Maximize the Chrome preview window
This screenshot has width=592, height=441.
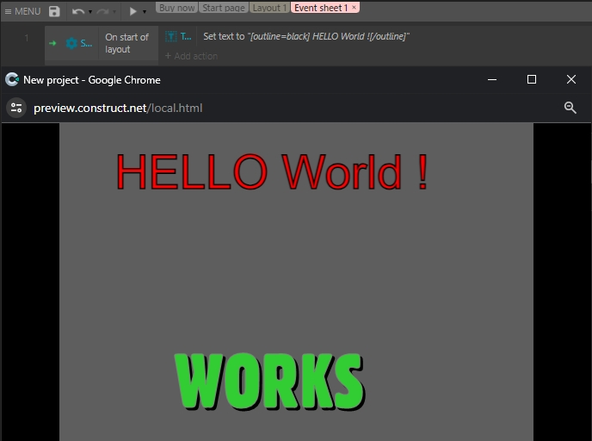532,79
